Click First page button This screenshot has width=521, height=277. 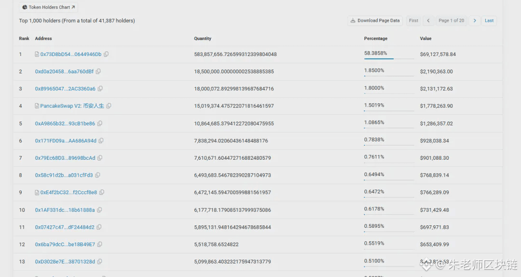(414, 21)
